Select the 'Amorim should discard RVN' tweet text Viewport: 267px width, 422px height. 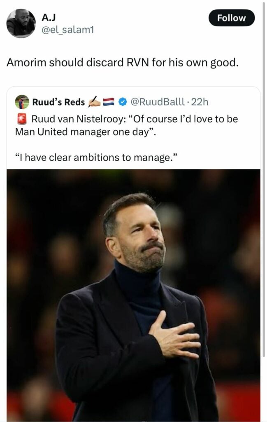pos(123,64)
